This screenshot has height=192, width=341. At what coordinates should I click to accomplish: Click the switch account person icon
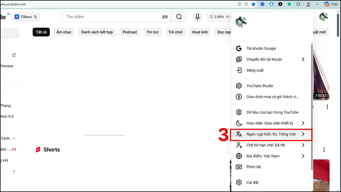pyautogui.click(x=239, y=59)
